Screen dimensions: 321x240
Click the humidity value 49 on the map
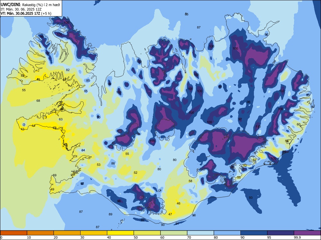(52, 189)
